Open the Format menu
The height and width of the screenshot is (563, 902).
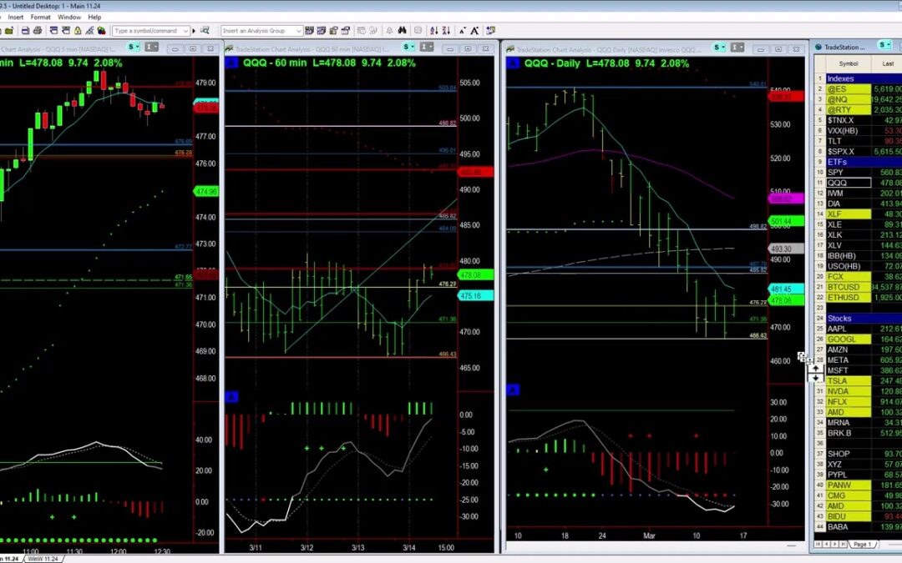(x=40, y=16)
